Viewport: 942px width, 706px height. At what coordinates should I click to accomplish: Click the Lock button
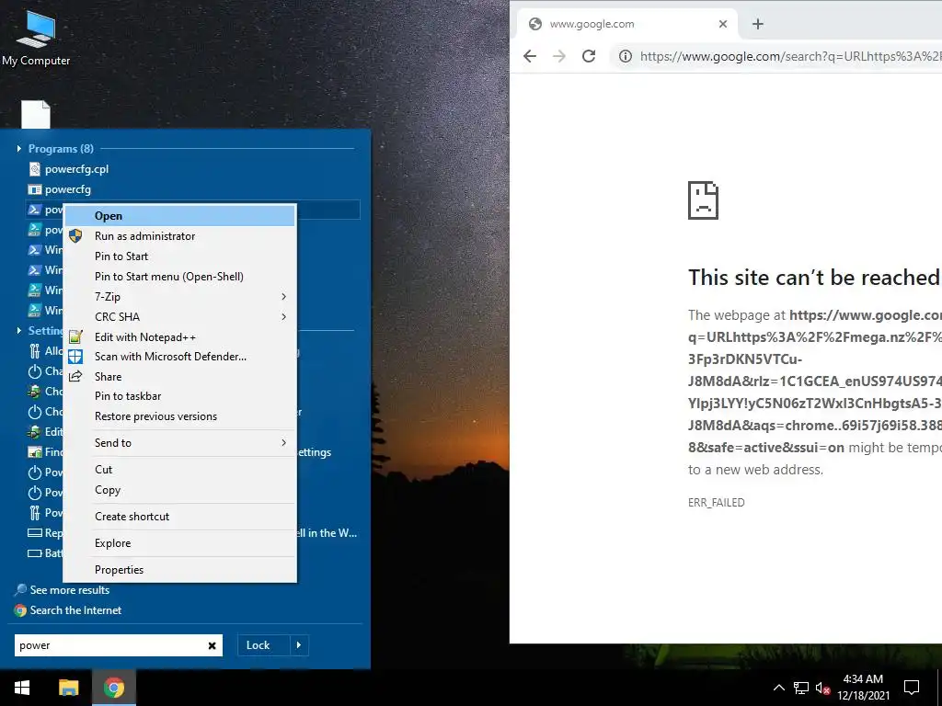tap(264, 645)
